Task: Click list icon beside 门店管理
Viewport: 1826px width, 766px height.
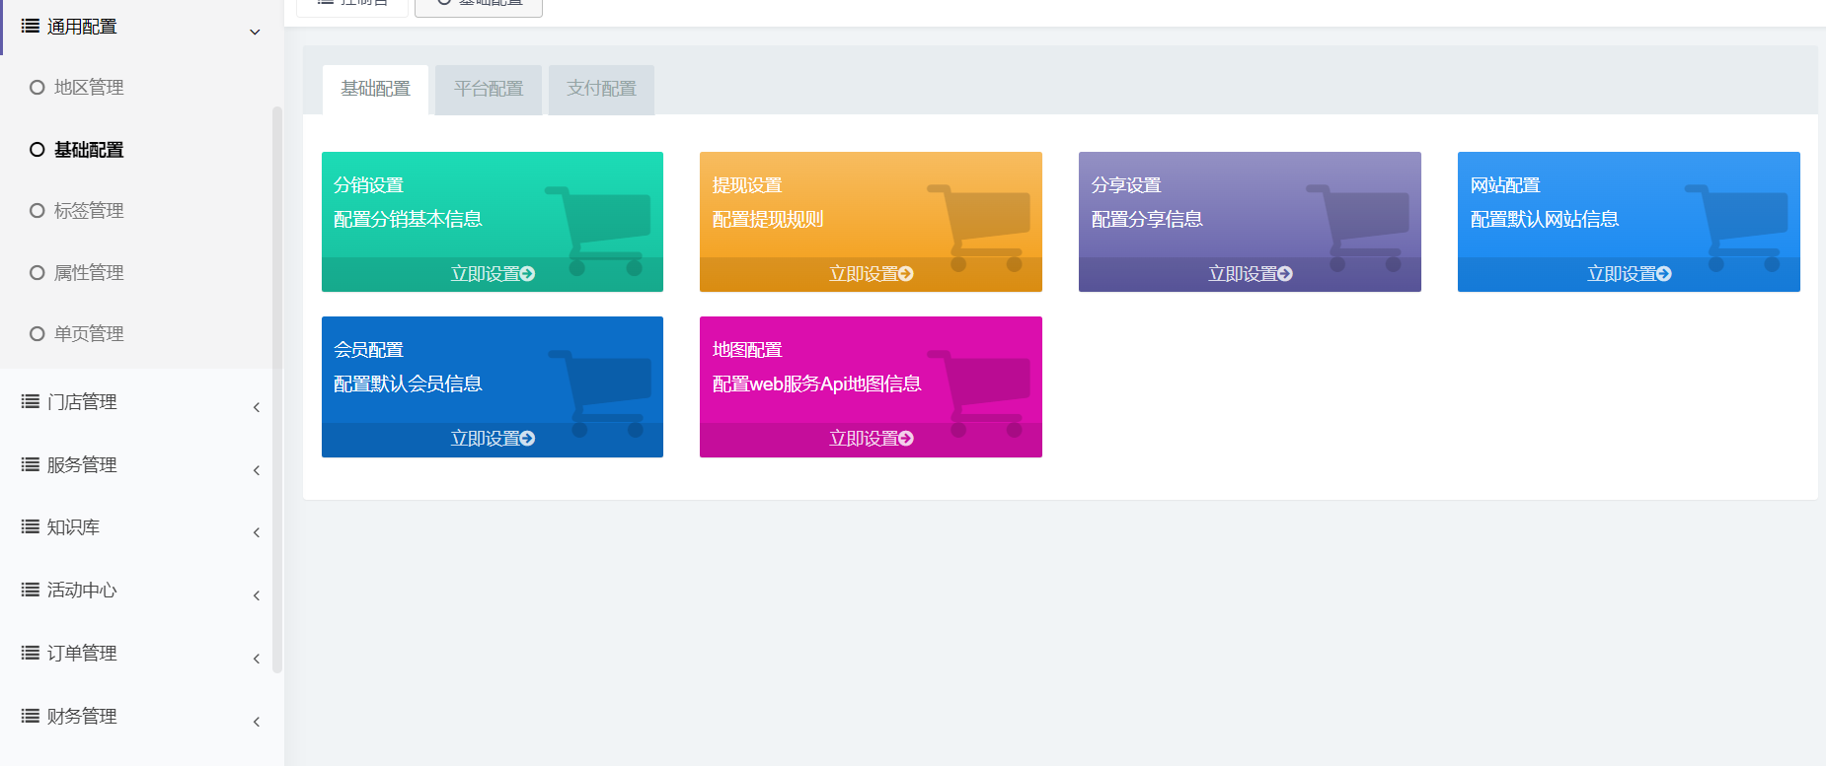Action: click(x=31, y=401)
